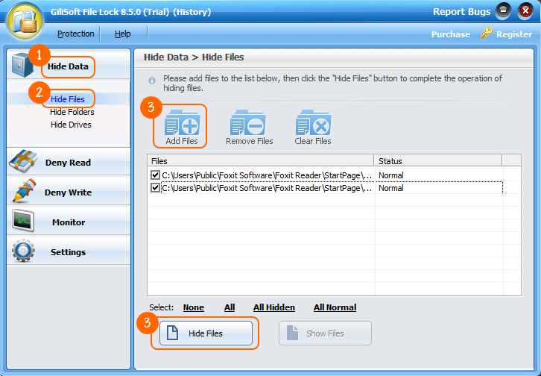Click Normal status of the second file

(391, 188)
